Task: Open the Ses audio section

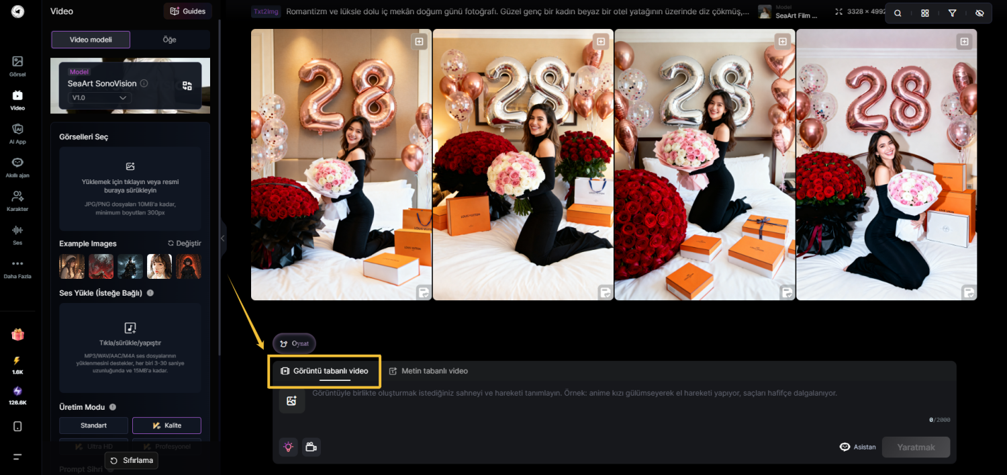Action: pyautogui.click(x=17, y=233)
